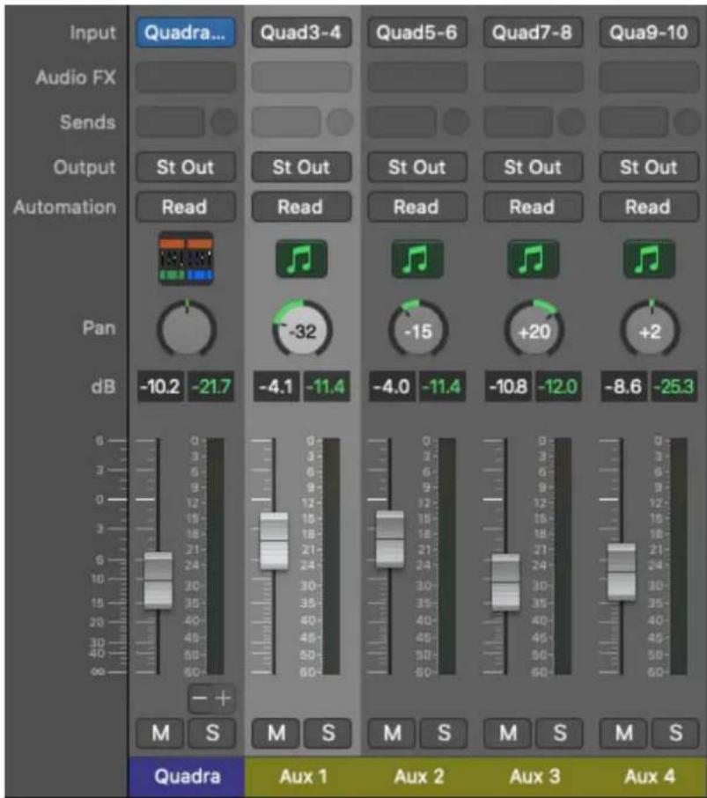The image size is (707, 798).
Task: Click the Aux 1 volume fader handle
Action: [x=274, y=541]
